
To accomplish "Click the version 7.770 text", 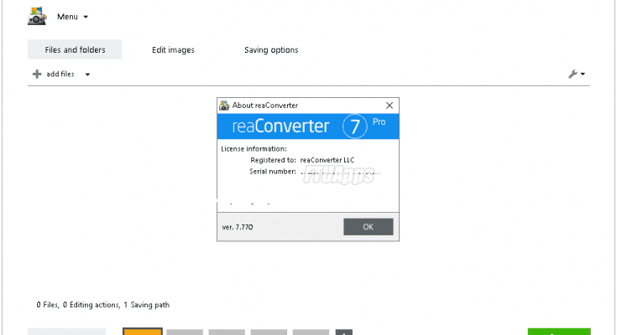I will (238, 227).
